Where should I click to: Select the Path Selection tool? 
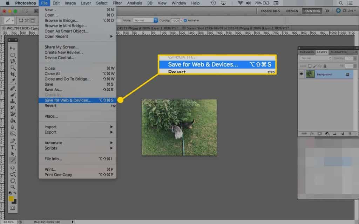(13, 154)
